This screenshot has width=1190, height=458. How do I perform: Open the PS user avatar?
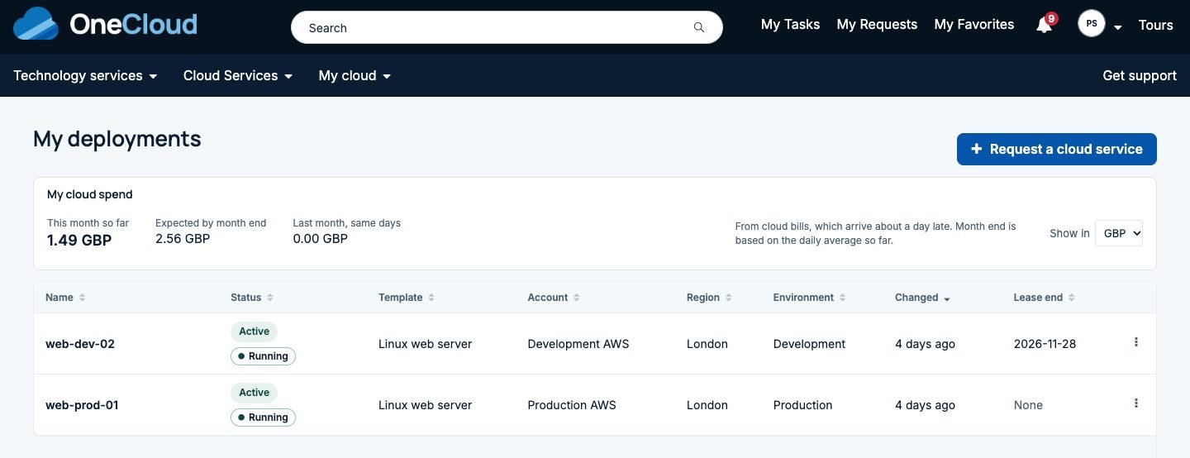1092,24
